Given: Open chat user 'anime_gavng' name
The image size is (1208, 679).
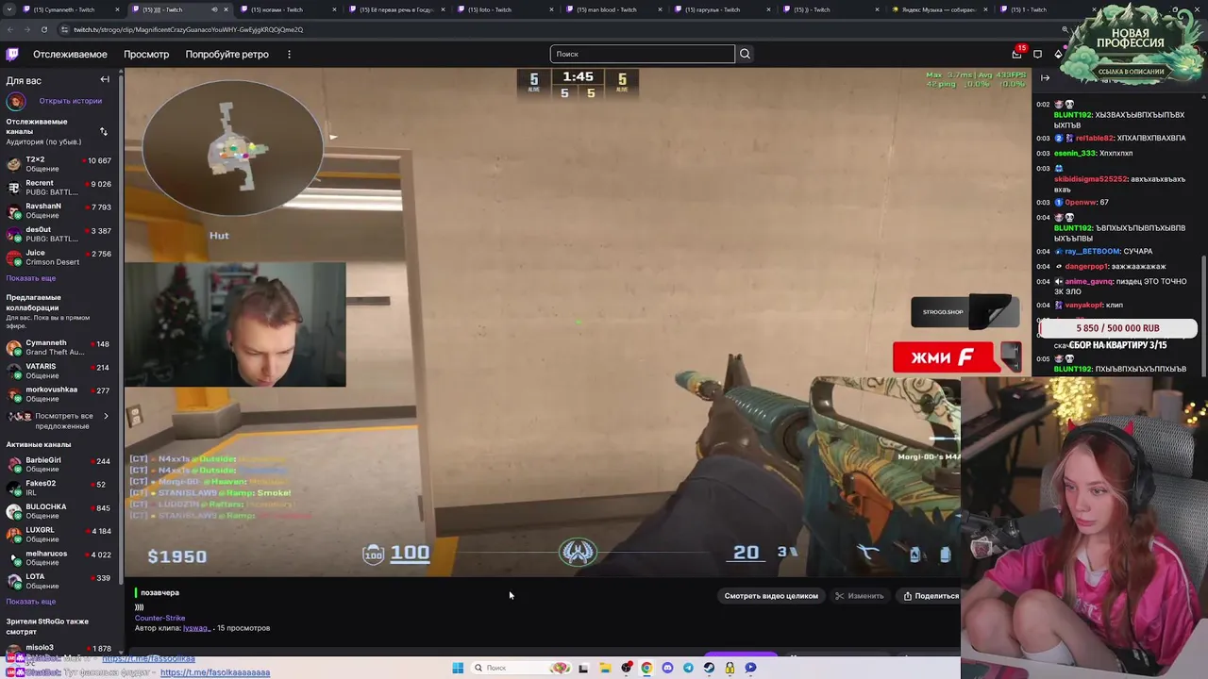Looking at the screenshot, I should (x=1089, y=281).
